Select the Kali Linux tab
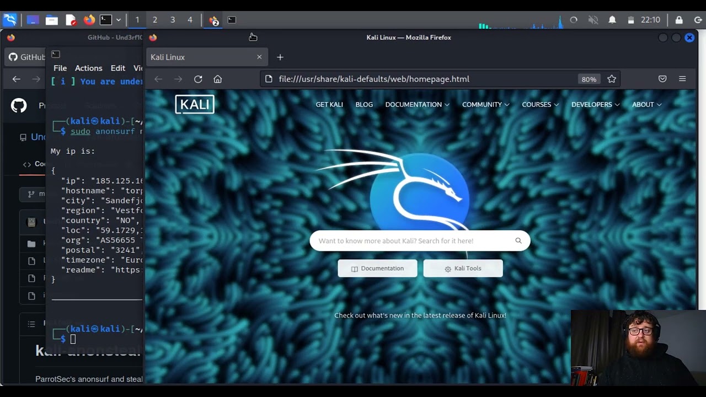 pyautogui.click(x=207, y=57)
